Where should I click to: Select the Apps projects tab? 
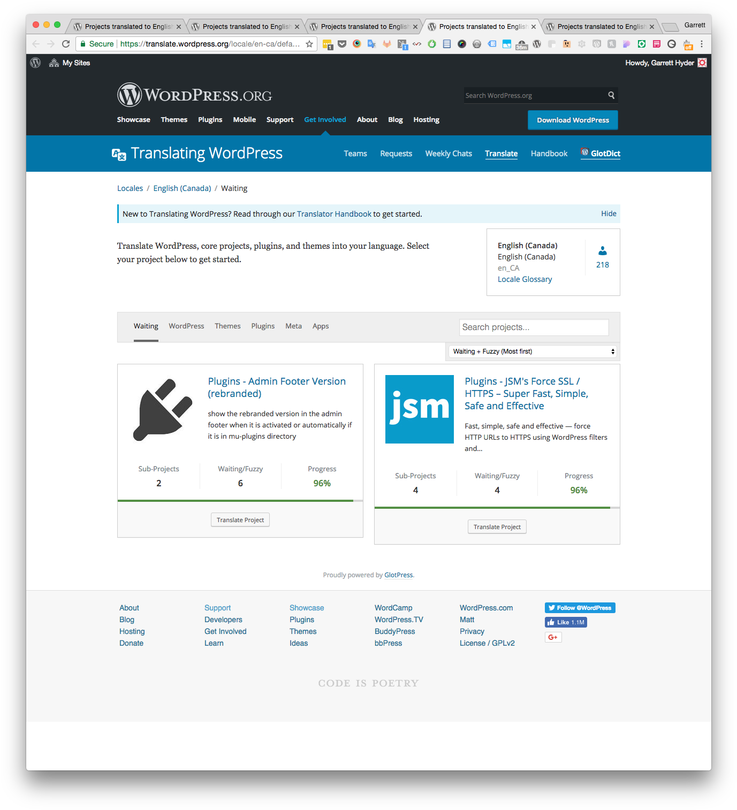click(x=321, y=326)
